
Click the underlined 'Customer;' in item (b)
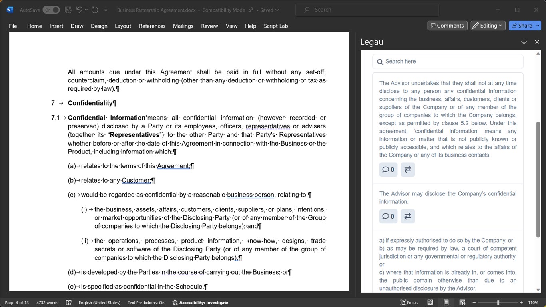(x=136, y=181)
